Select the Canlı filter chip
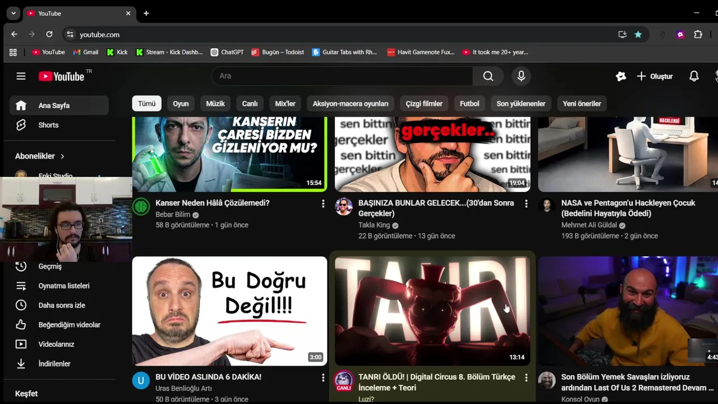Viewport: 718px width, 404px height. point(250,104)
